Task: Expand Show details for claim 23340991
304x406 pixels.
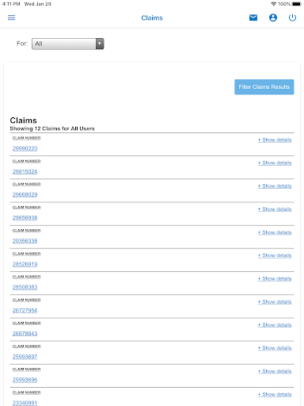Action: 275,394
